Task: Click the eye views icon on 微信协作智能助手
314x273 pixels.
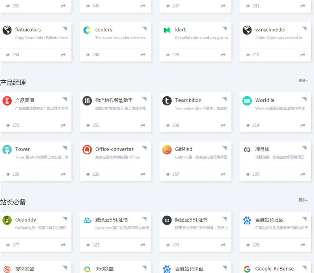Action: pos(88,125)
